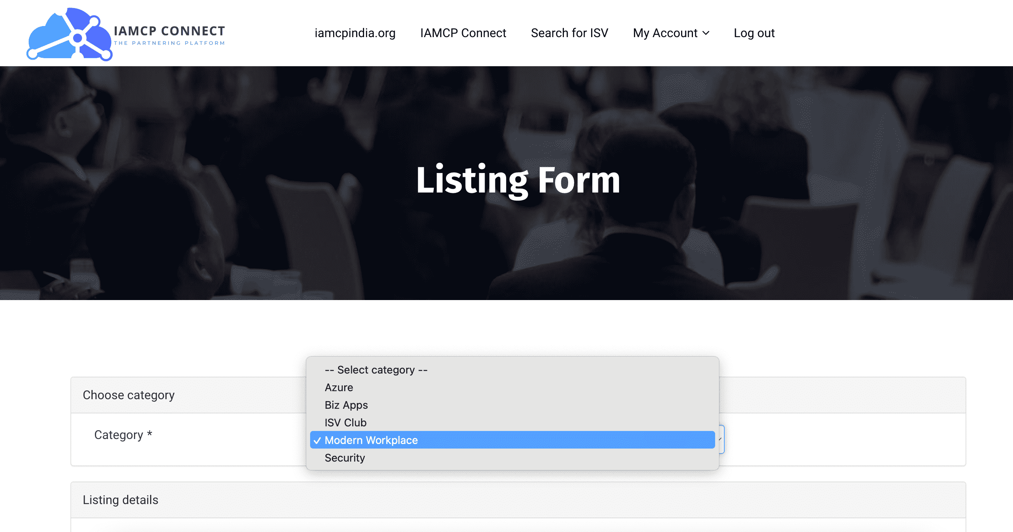Select Azure from the category list

point(338,387)
